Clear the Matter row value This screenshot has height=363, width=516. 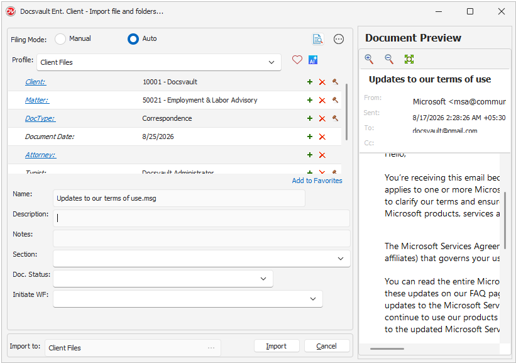click(322, 100)
